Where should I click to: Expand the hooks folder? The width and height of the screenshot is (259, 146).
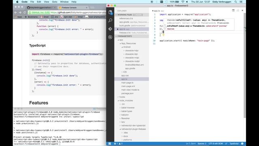tap(118, 97)
